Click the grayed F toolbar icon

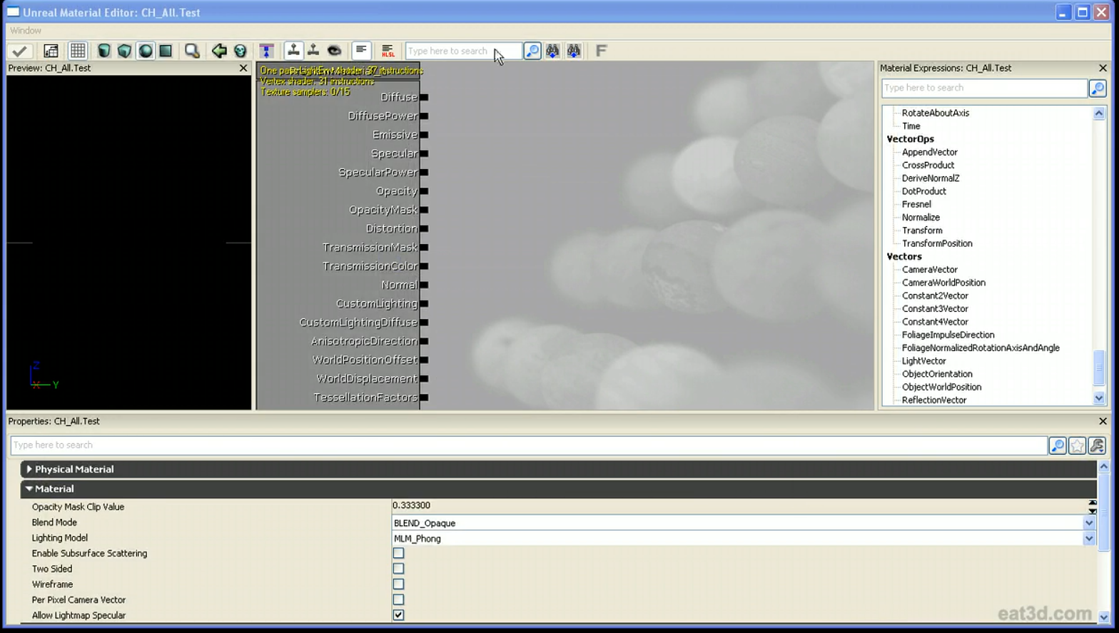(601, 51)
